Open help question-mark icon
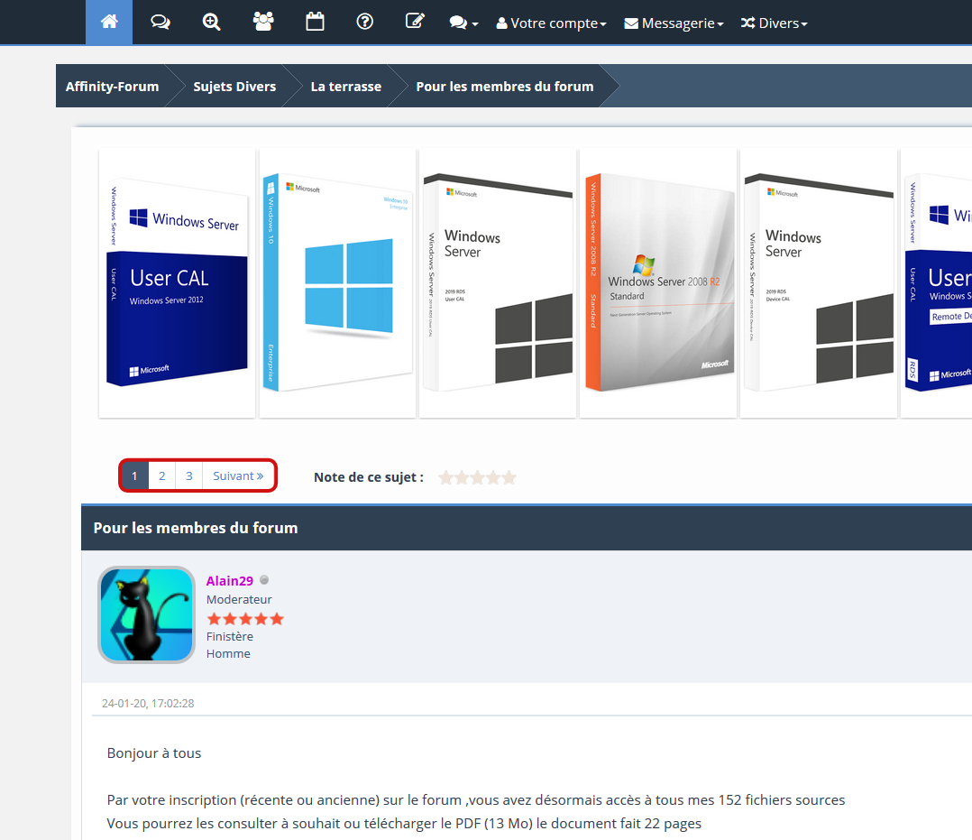The image size is (972, 840). [x=365, y=23]
